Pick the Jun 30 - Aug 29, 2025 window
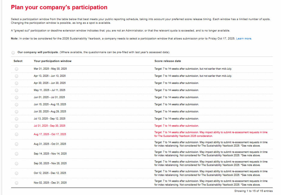 (x=17, y=112)
